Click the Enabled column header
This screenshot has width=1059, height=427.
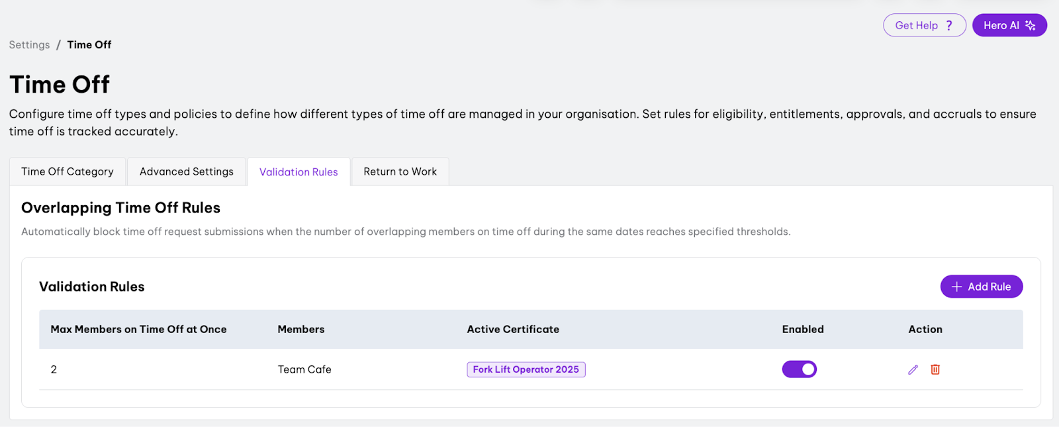pyautogui.click(x=803, y=329)
